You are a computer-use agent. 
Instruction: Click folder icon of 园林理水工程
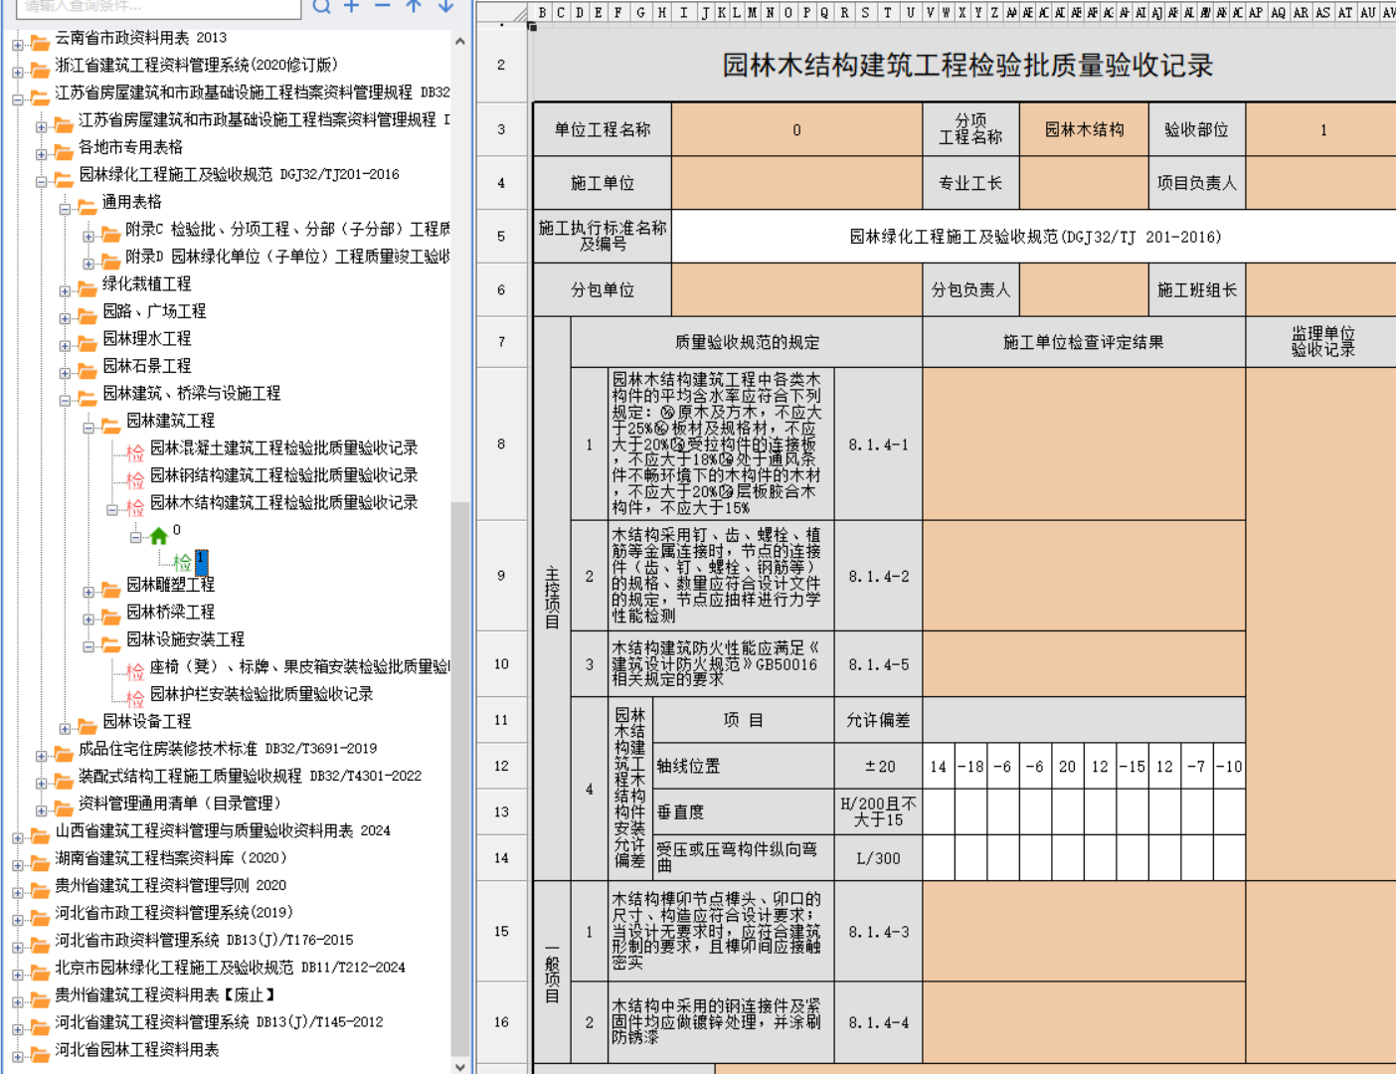click(87, 343)
